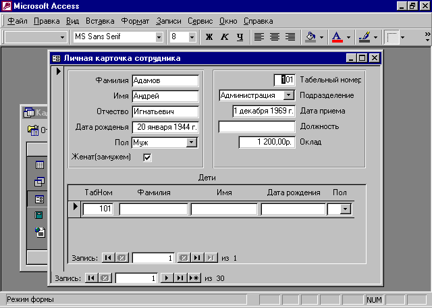Expand the Пол dropdown in Дети subform

[345, 209]
